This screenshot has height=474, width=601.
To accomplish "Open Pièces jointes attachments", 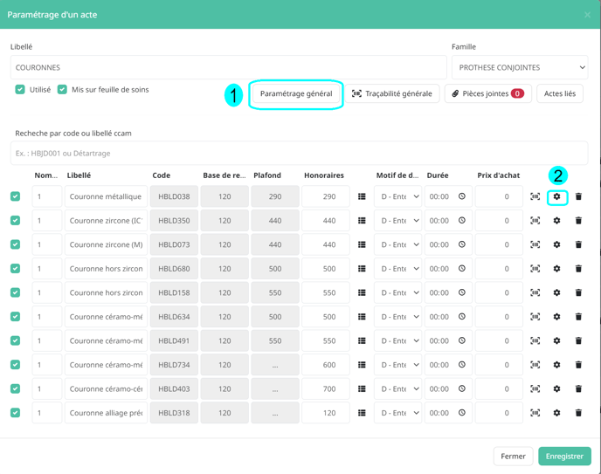I will 488,93.
